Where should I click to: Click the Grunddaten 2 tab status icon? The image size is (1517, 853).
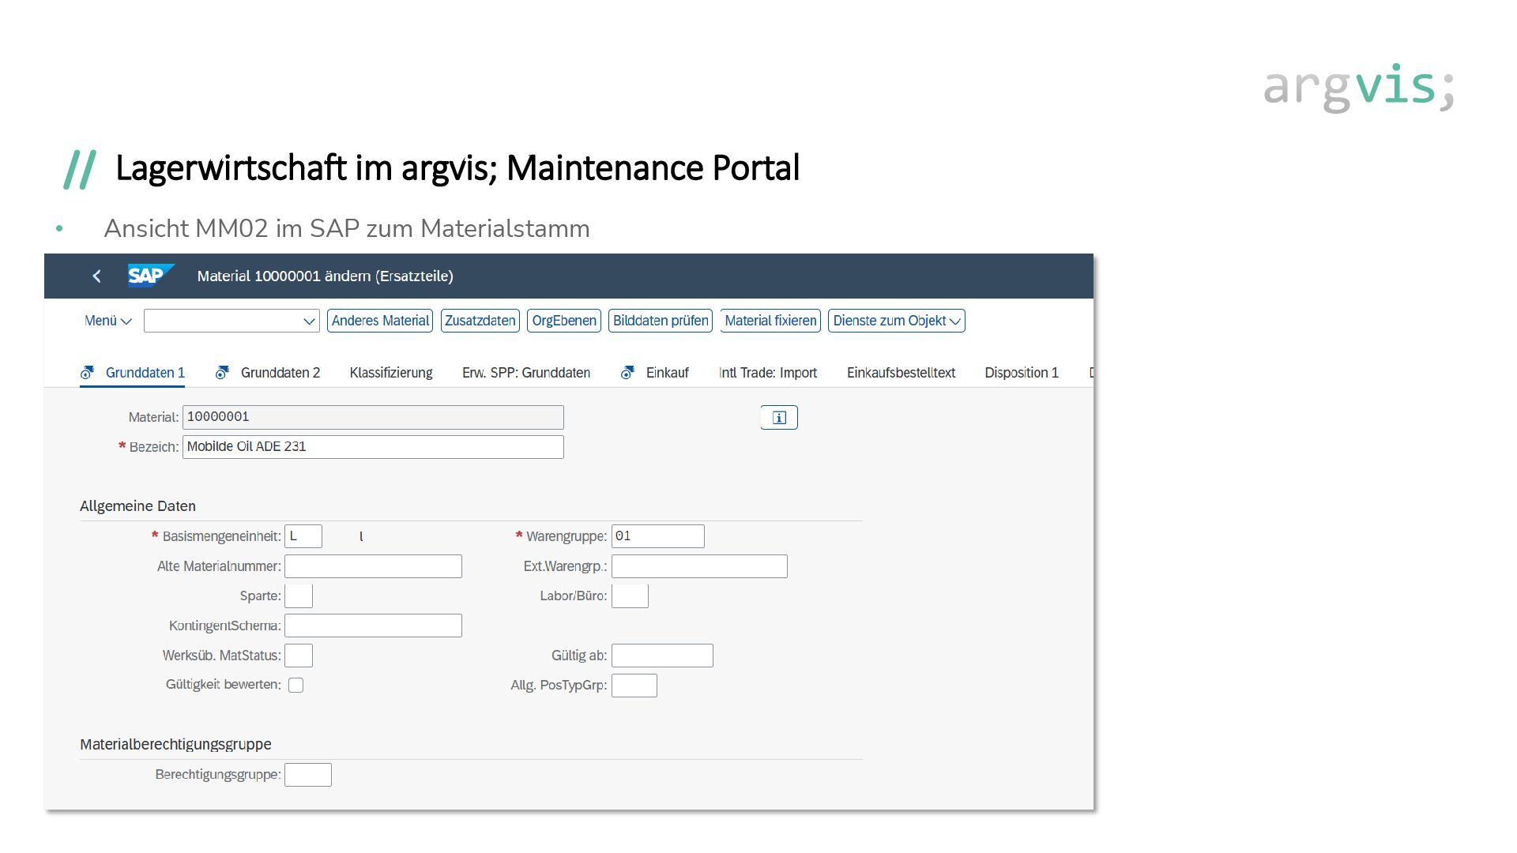point(223,372)
